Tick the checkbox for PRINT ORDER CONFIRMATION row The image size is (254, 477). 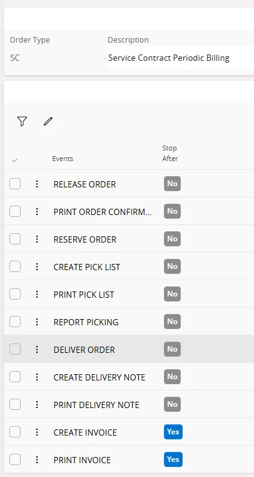tap(15, 211)
